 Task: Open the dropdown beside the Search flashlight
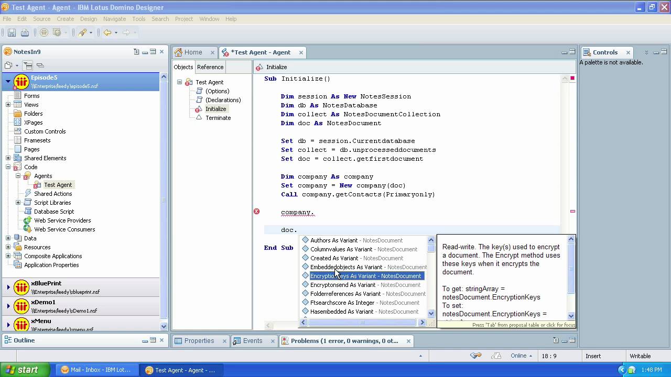pyautogui.click(x=91, y=32)
